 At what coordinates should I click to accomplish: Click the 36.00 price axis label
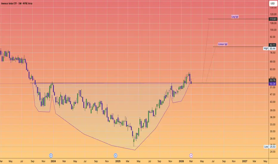(273, 117)
